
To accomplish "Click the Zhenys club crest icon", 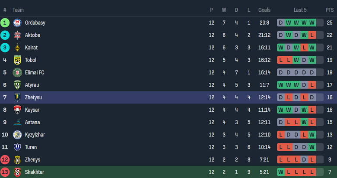I will point(17,159).
